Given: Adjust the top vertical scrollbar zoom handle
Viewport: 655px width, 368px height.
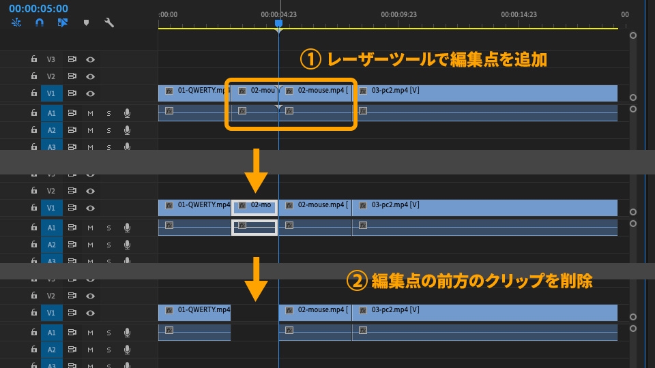Looking at the screenshot, I should click(x=633, y=35).
